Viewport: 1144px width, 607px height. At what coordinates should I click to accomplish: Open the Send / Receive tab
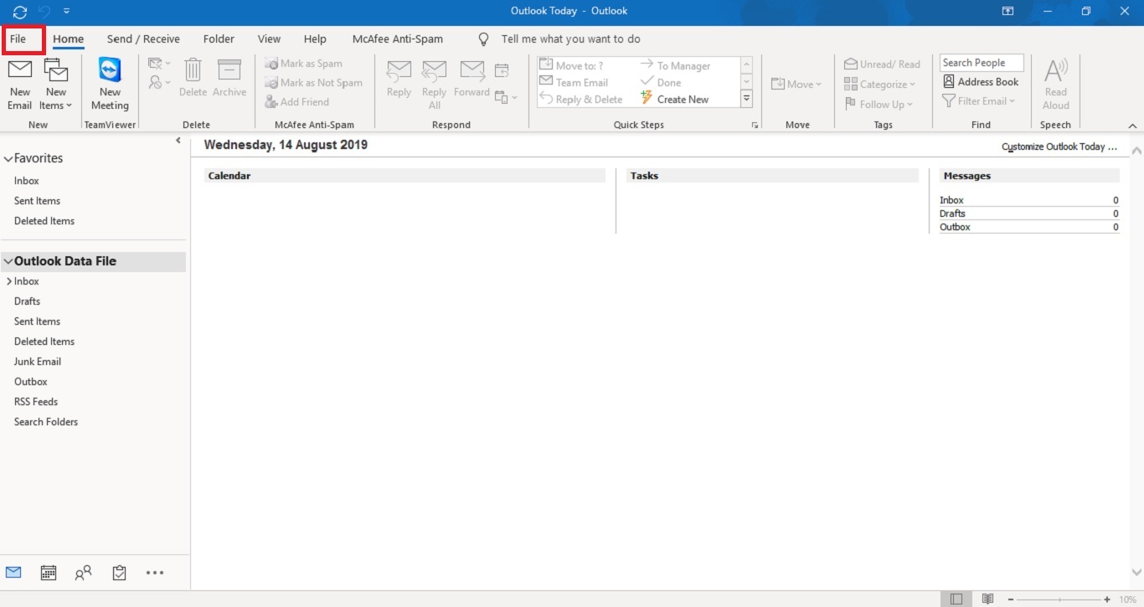(143, 39)
